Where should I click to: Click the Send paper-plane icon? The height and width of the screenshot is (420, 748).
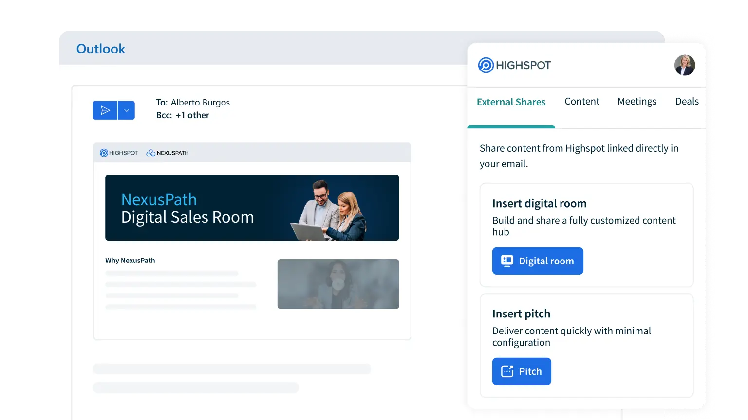[105, 110]
